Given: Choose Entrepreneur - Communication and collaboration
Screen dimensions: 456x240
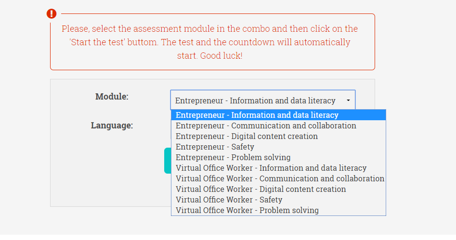Looking at the screenshot, I should point(266,126).
